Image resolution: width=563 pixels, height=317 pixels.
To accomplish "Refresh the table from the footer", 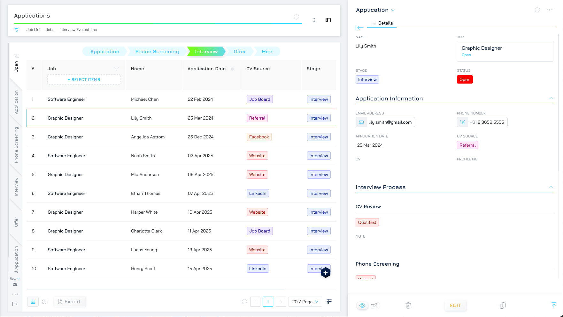I will tap(244, 302).
